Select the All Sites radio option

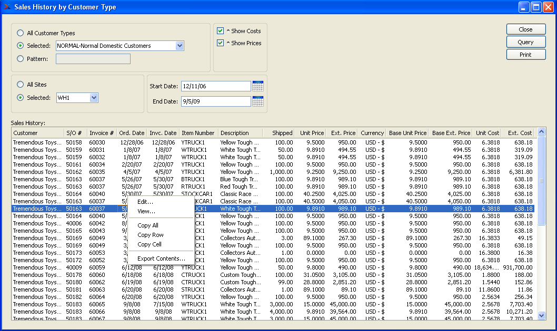21,85
